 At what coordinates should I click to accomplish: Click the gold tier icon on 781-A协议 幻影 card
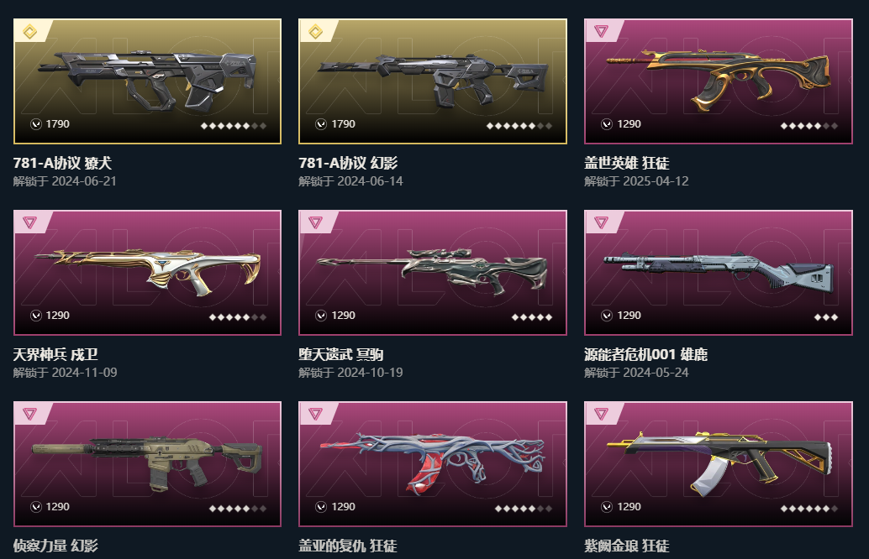(315, 32)
